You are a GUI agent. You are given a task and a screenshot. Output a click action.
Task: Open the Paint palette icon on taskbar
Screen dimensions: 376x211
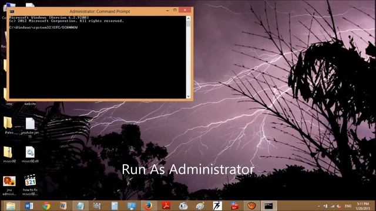click(200, 206)
